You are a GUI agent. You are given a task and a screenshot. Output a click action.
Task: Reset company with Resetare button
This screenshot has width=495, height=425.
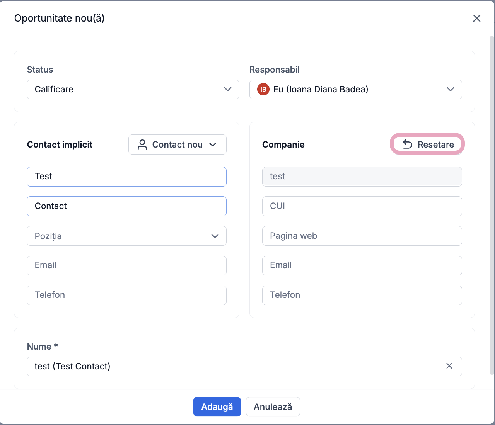pyautogui.click(x=427, y=144)
